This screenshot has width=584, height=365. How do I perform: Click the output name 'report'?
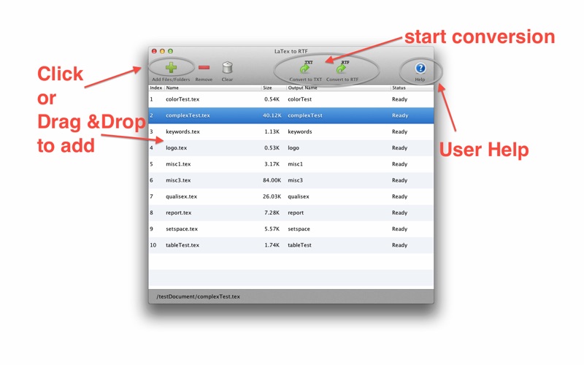coord(296,212)
